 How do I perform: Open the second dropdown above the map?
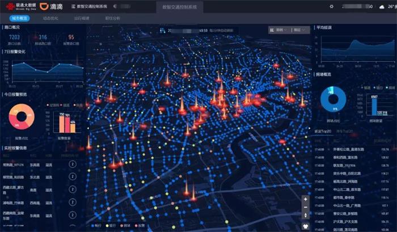(x=298, y=30)
